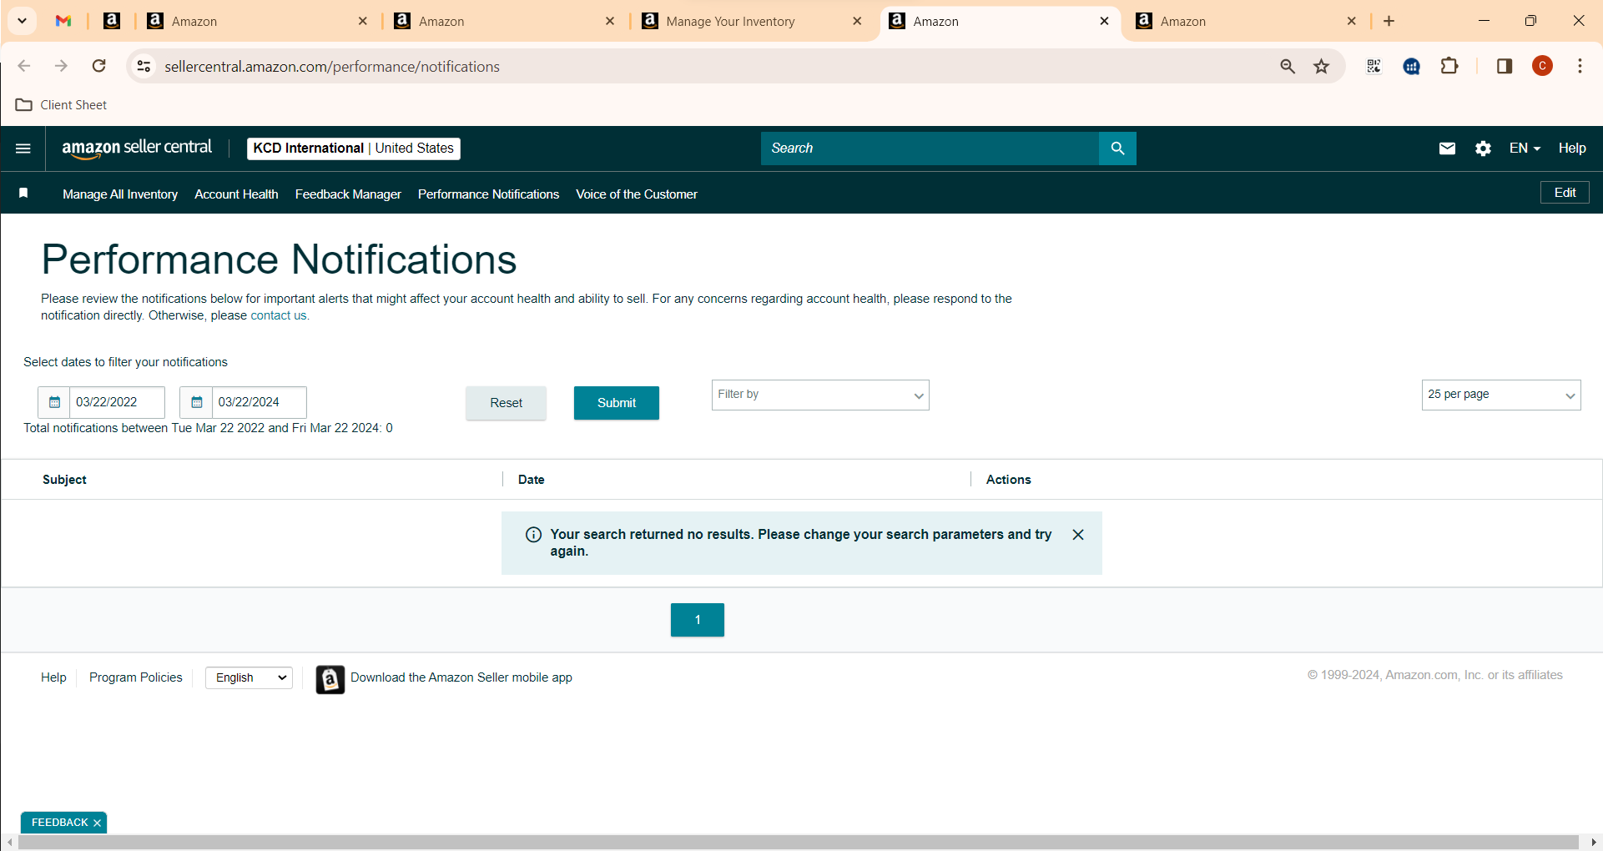Bookmark this page with the star

(x=1321, y=66)
